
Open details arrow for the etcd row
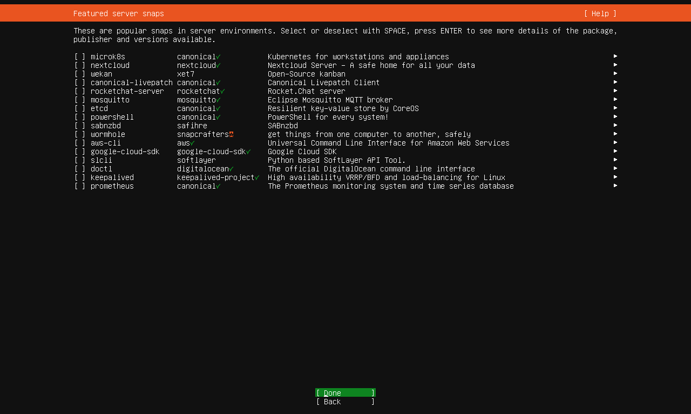(615, 108)
